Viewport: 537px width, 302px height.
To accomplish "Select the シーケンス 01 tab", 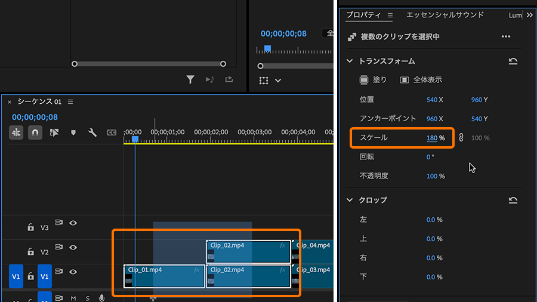I will click(39, 101).
